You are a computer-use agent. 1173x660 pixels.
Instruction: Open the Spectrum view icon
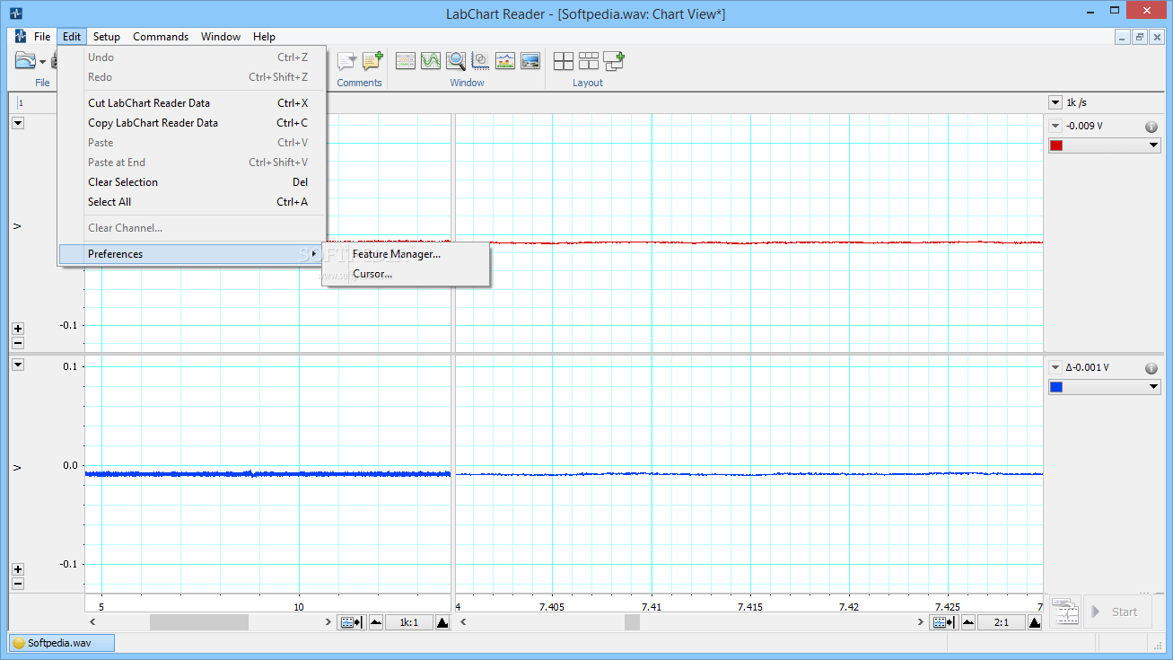pos(505,61)
